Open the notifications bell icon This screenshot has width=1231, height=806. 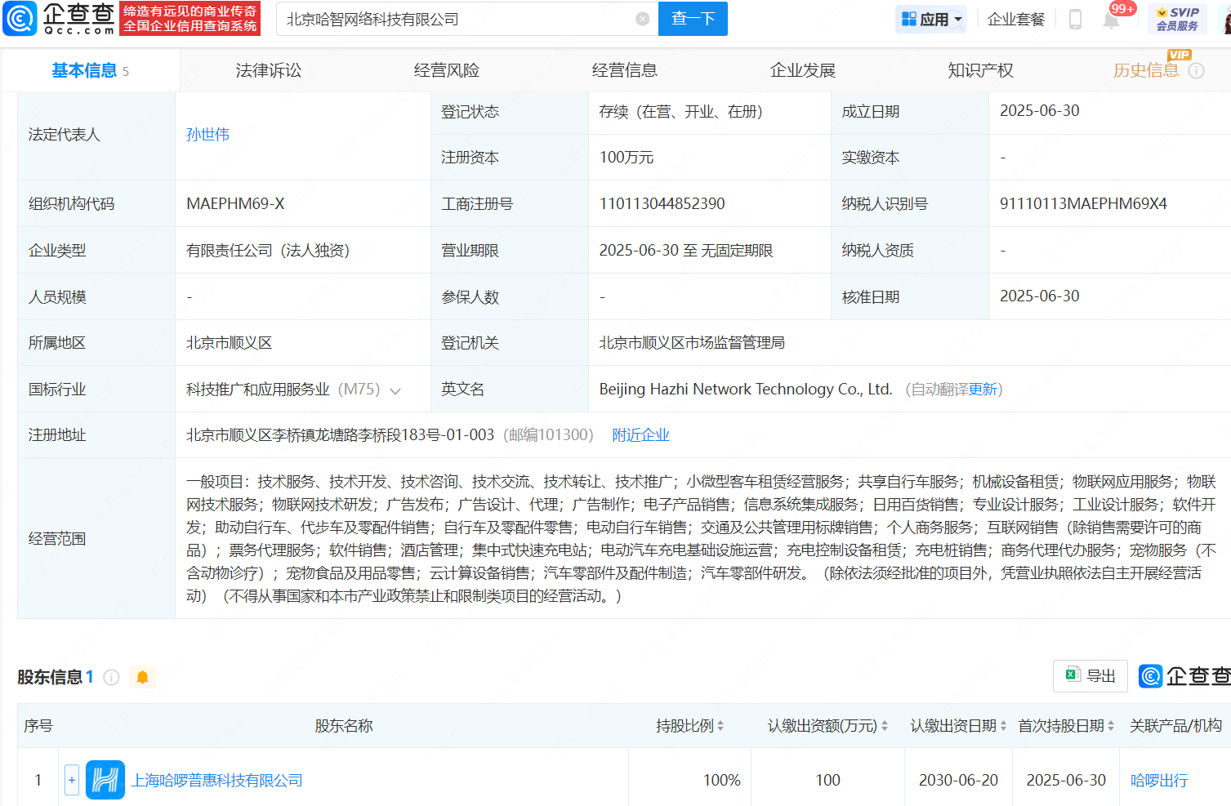pyautogui.click(x=1111, y=20)
